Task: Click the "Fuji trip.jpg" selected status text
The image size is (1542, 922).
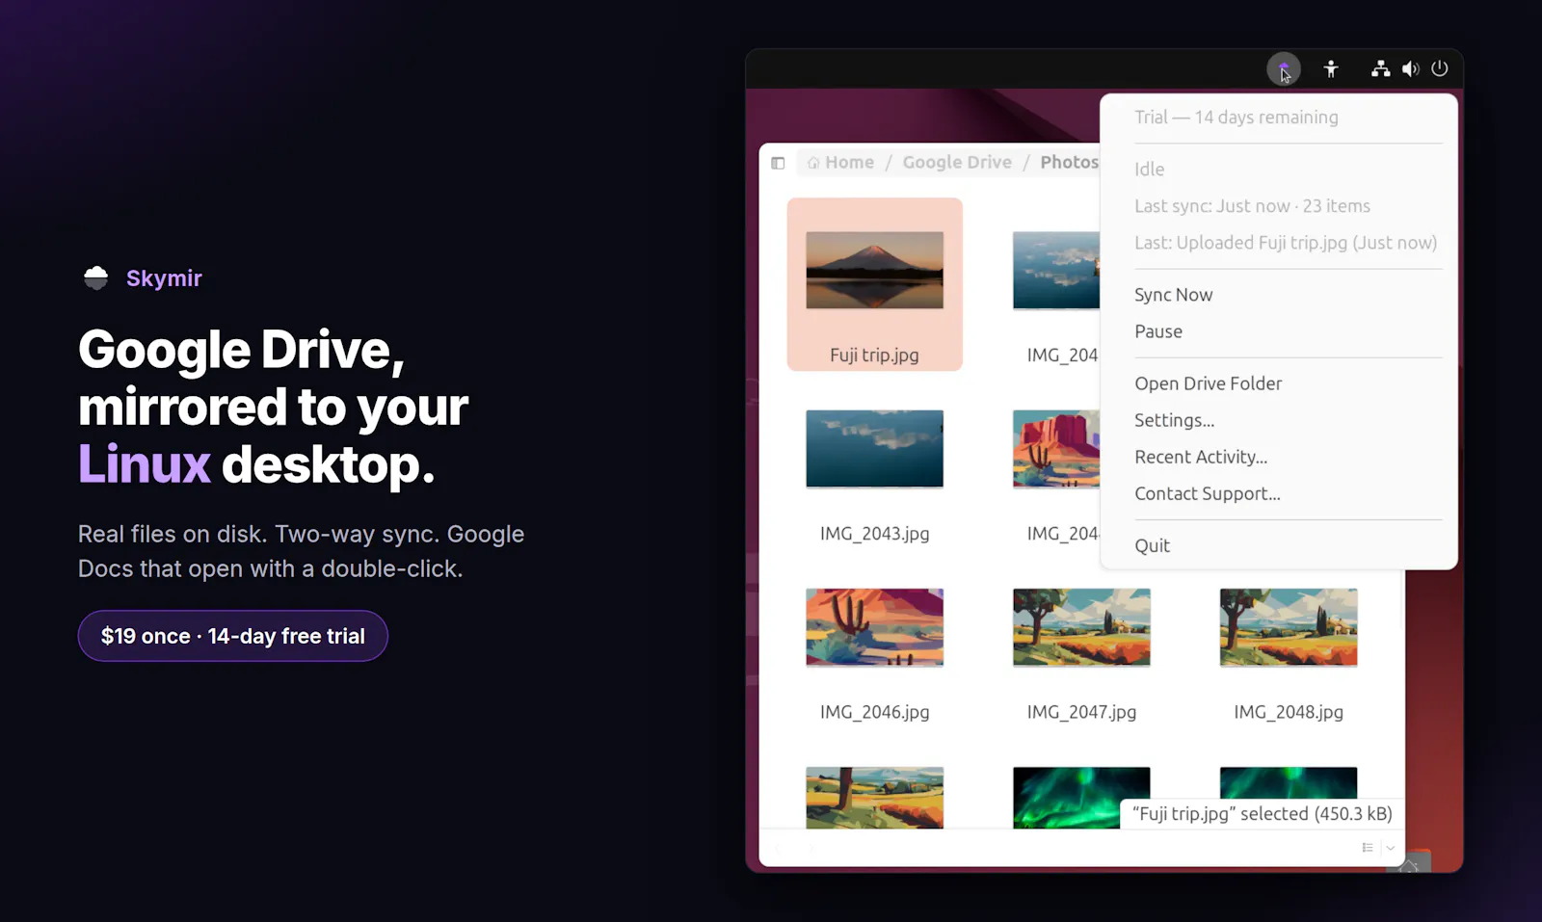Action: click(1263, 814)
